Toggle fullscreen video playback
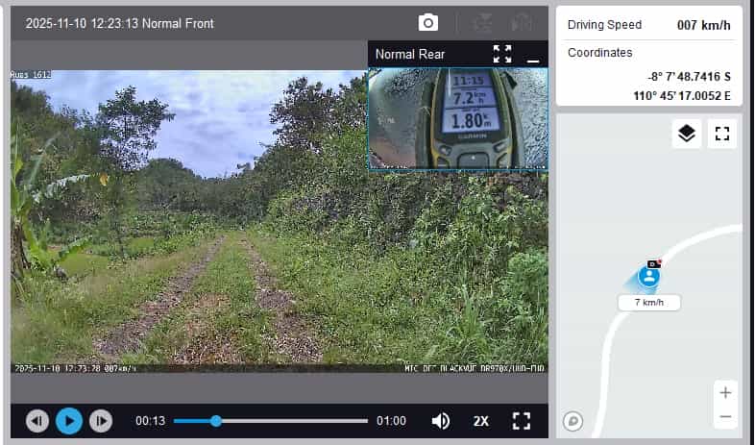 click(522, 421)
